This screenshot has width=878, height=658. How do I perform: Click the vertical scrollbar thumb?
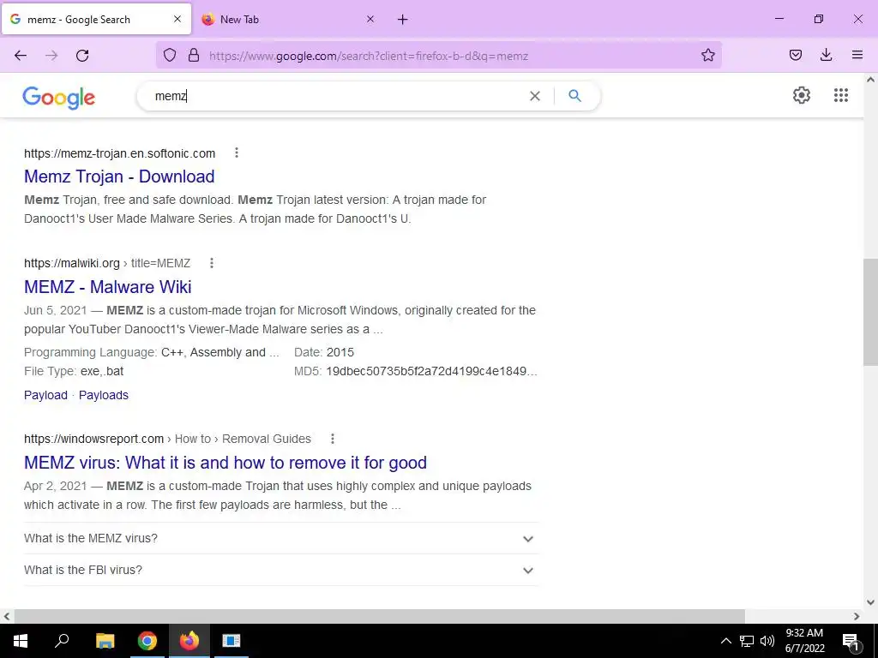click(x=870, y=312)
